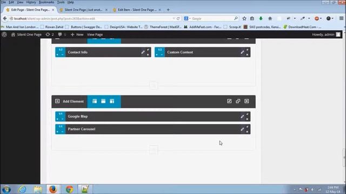The width and height of the screenshot is (346, 194).
Task: Open the Help menu
Action: (71, 2)
